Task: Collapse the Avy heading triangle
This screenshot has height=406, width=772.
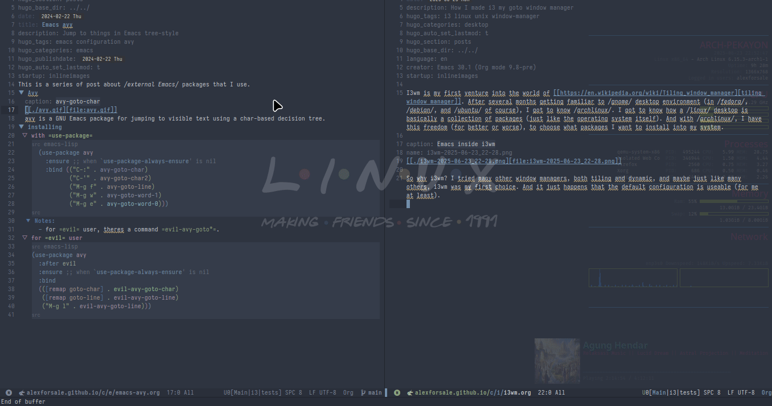Action: 21,93
